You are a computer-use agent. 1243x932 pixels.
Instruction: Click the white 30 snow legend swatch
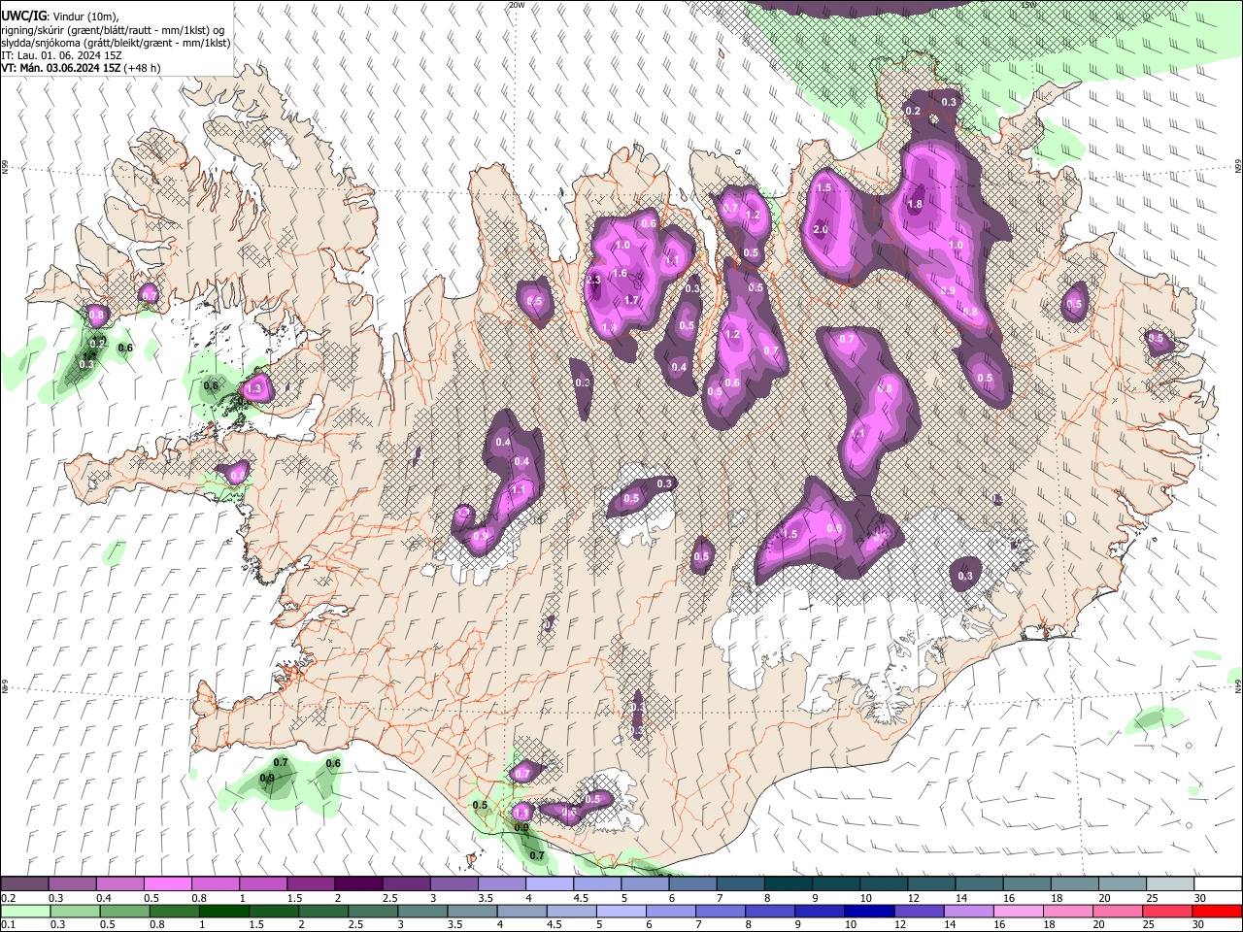coord(1216,883)
